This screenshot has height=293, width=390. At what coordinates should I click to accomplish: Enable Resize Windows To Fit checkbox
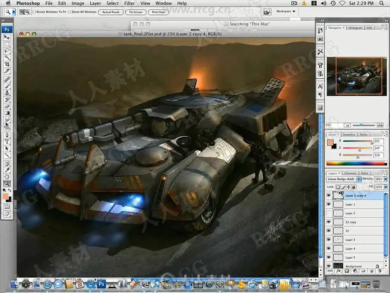pyautogui.click(x=34, y=12)
